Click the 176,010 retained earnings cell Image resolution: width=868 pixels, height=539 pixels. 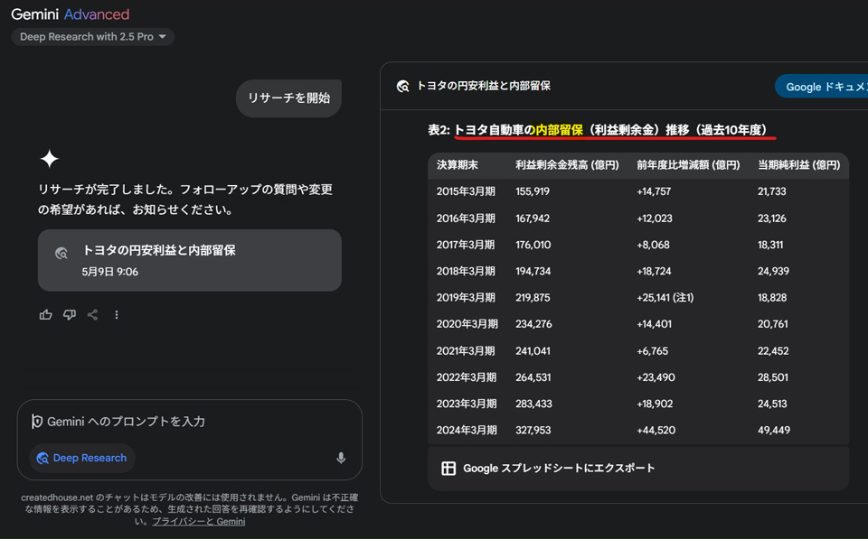(x=533, y=245)
